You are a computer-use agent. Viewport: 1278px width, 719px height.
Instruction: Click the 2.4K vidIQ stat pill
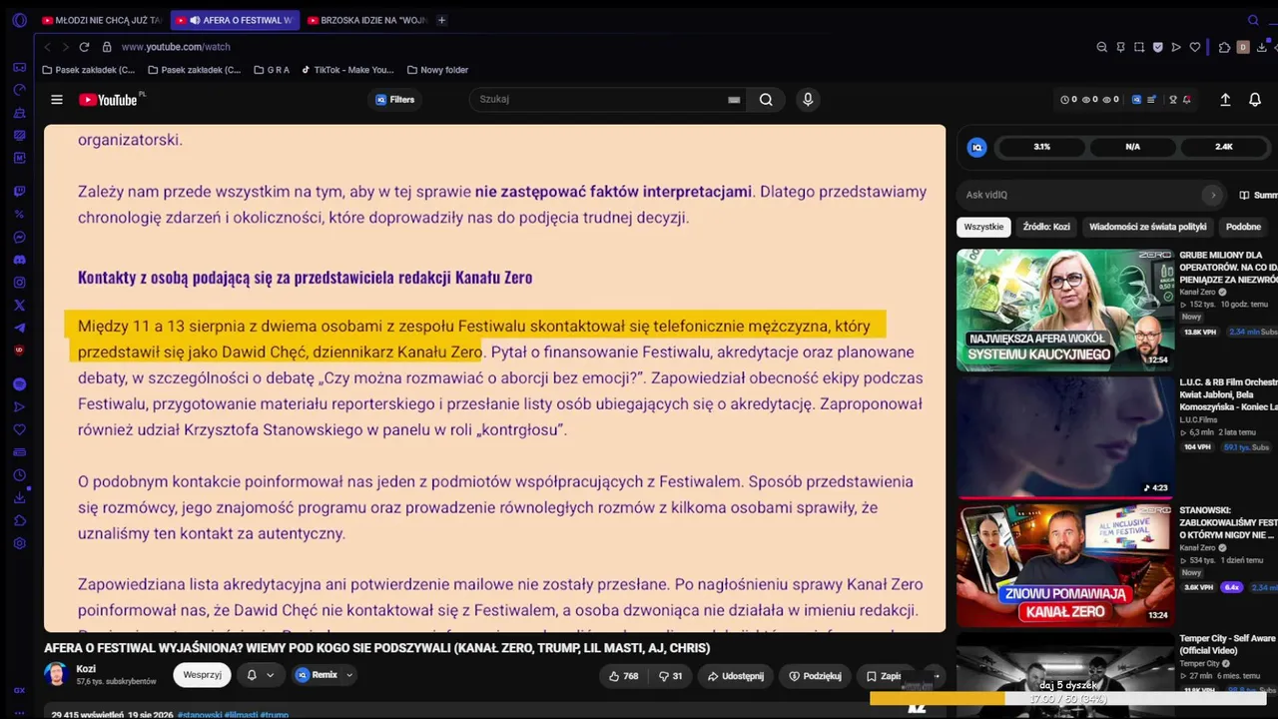1223,147
